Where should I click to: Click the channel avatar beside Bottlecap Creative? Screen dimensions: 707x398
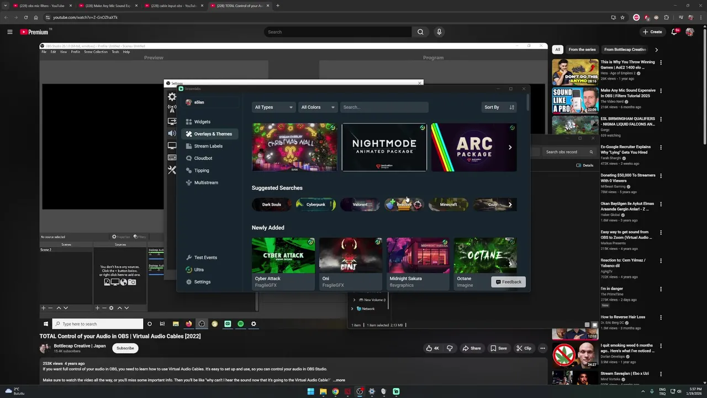[45, 348]
